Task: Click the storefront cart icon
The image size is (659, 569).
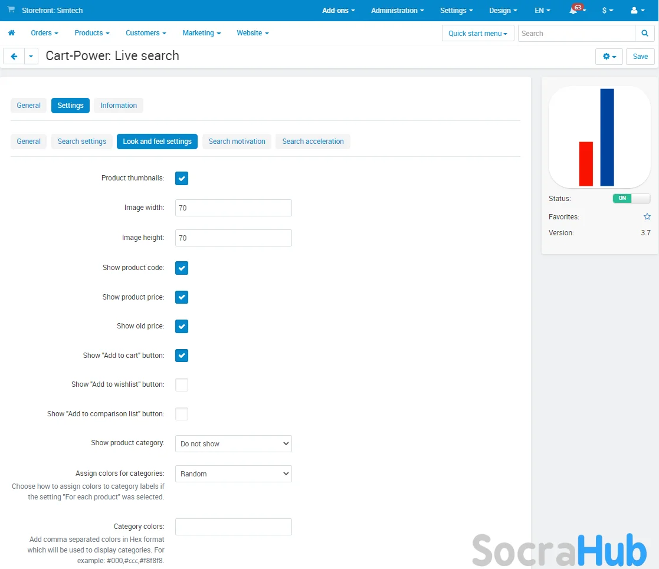Action: pos(11,9)
